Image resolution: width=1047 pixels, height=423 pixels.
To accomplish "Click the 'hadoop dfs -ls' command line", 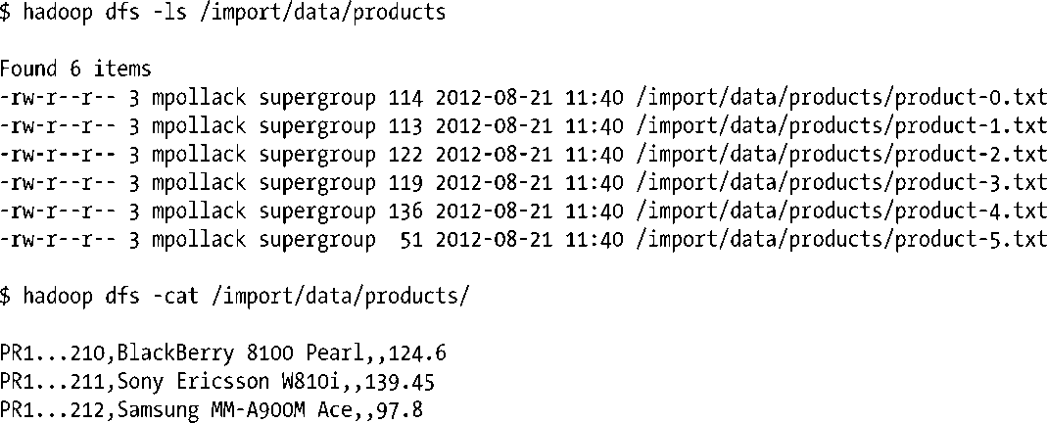I will (x=222, y=13).
